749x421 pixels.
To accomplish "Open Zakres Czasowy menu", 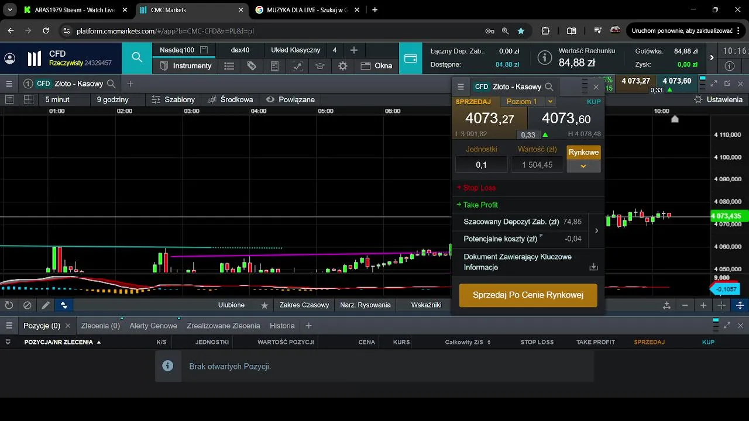I will [304, 305].
